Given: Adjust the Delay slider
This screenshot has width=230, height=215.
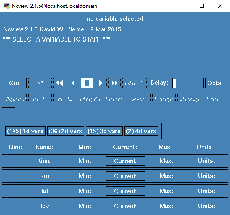Looking at the screenshot, I should click(x=188, y=83).
